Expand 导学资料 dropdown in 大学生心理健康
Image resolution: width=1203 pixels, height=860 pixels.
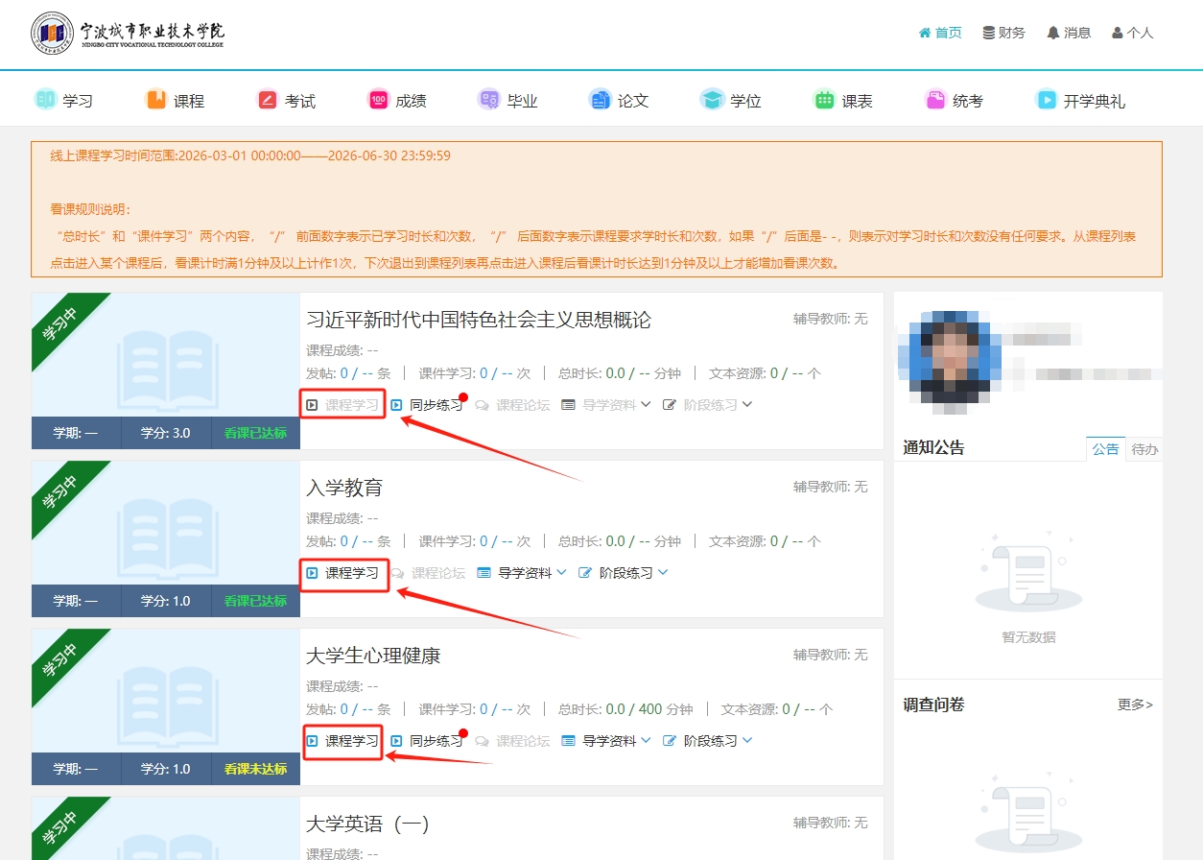point(646,740)
